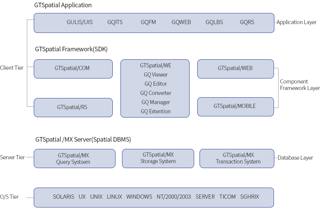Screen dimensions: 320x219
Task: Select WINDOWS in the O/S tier row
Action: pyautogui.click(x=139, y=197)
